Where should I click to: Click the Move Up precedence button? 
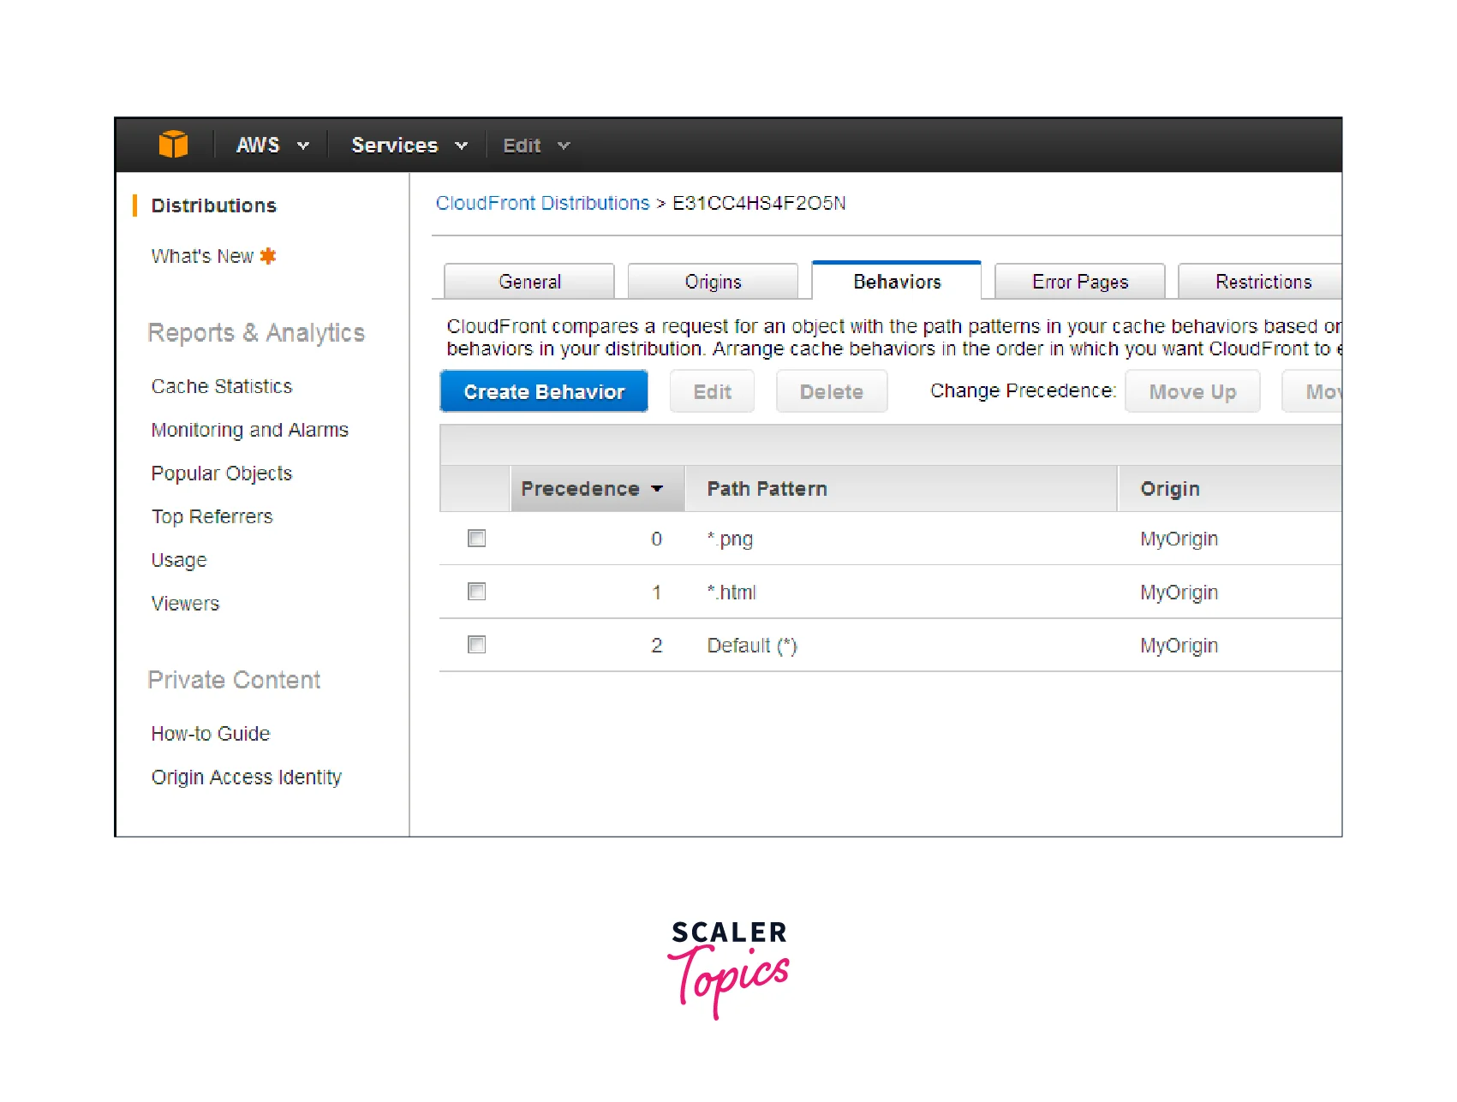(x=1191, y=392)
